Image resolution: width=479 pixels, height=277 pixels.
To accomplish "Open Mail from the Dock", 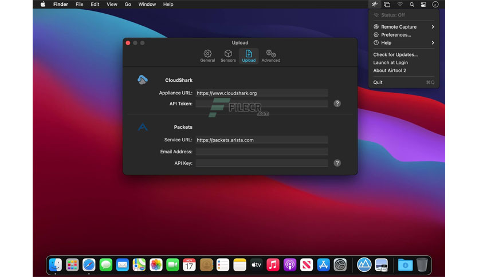I will (x=123, y=265).
